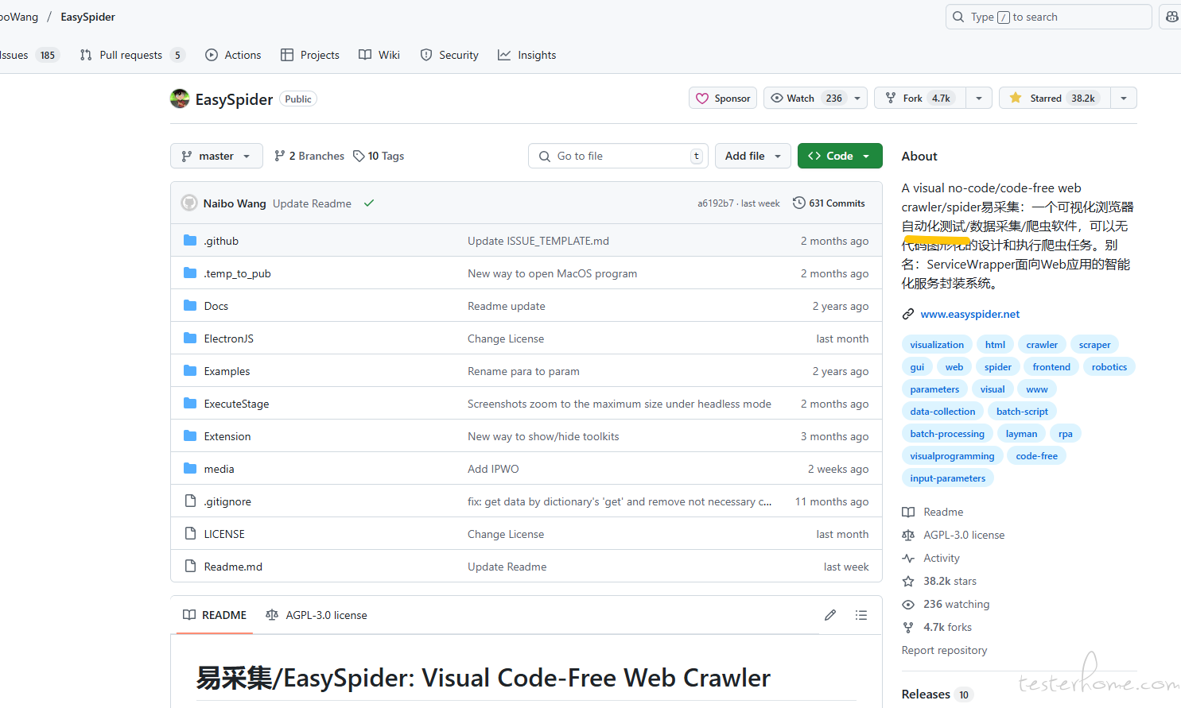Click the crawler topic tag
Screen dimensions: 1181x708
[1042, 345]
